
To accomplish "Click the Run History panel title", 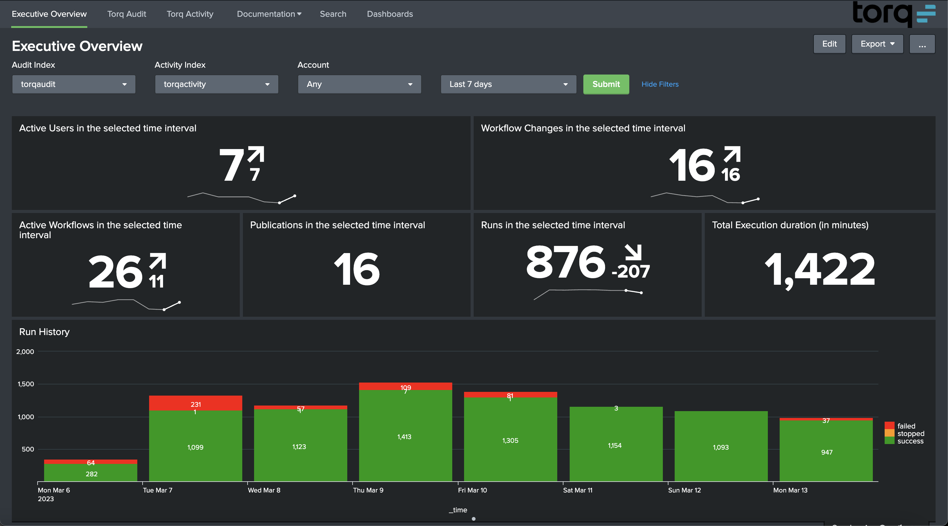I will [44, 332].
